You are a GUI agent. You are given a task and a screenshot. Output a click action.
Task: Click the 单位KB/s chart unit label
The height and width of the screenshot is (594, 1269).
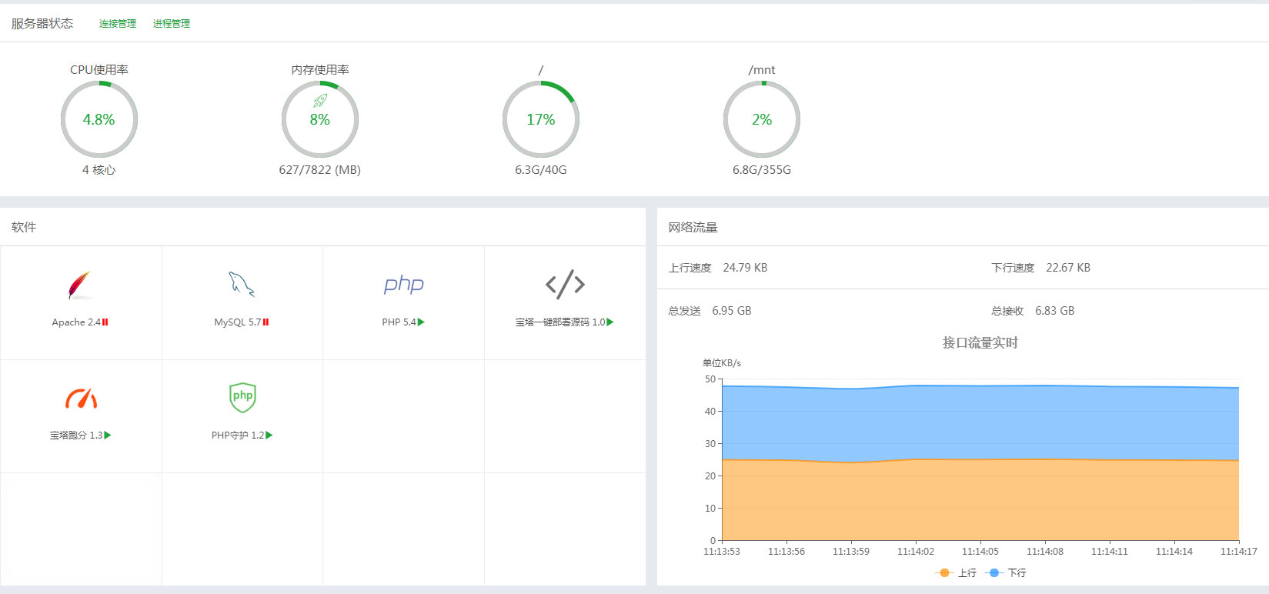tap(722, 363)
